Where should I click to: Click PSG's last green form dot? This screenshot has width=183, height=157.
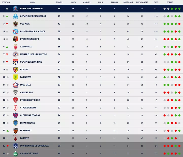[x=179, y=9]
